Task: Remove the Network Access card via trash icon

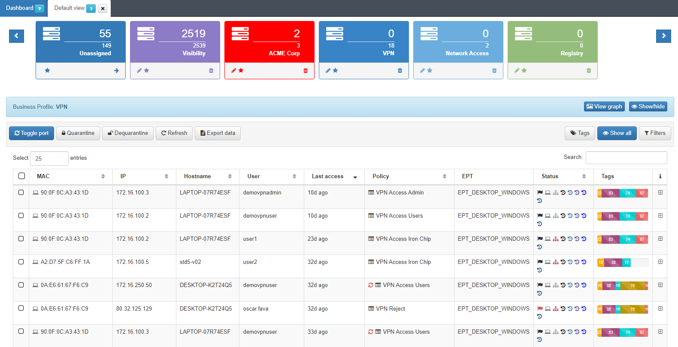Action: [x=494, y=70]
